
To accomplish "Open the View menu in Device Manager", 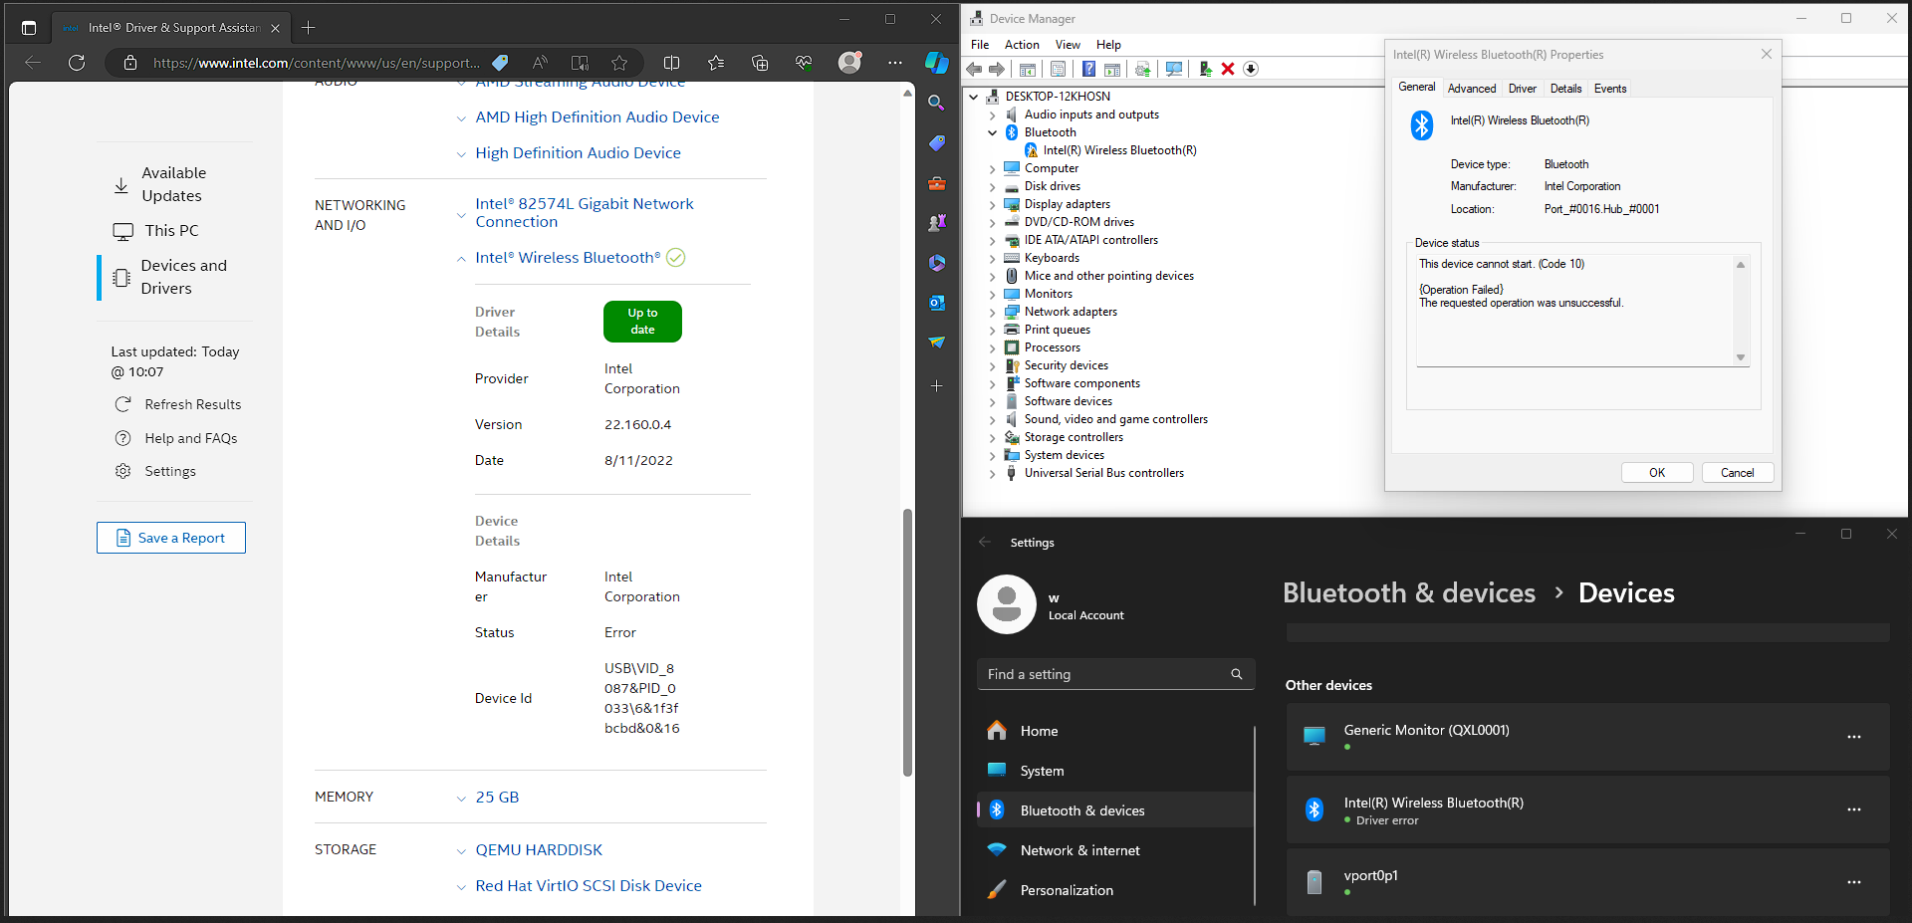I will 1068,45.
